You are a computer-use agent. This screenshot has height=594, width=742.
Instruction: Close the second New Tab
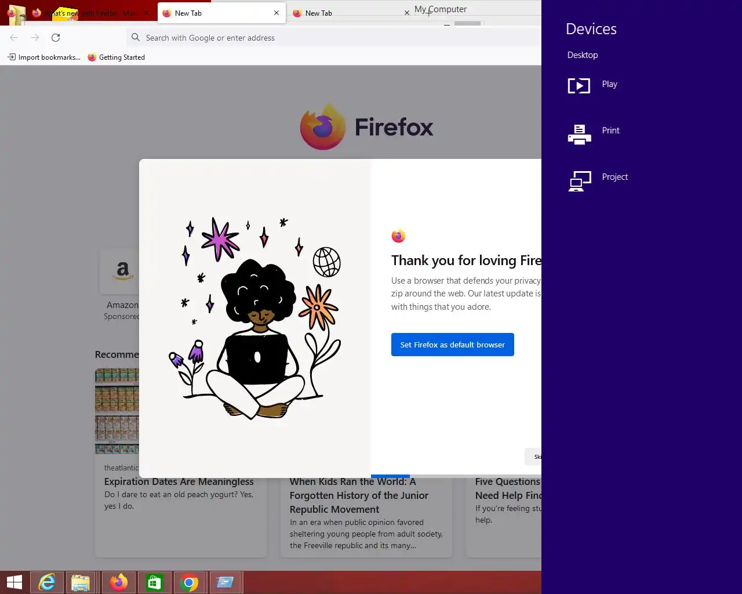(x=406, y=13)
